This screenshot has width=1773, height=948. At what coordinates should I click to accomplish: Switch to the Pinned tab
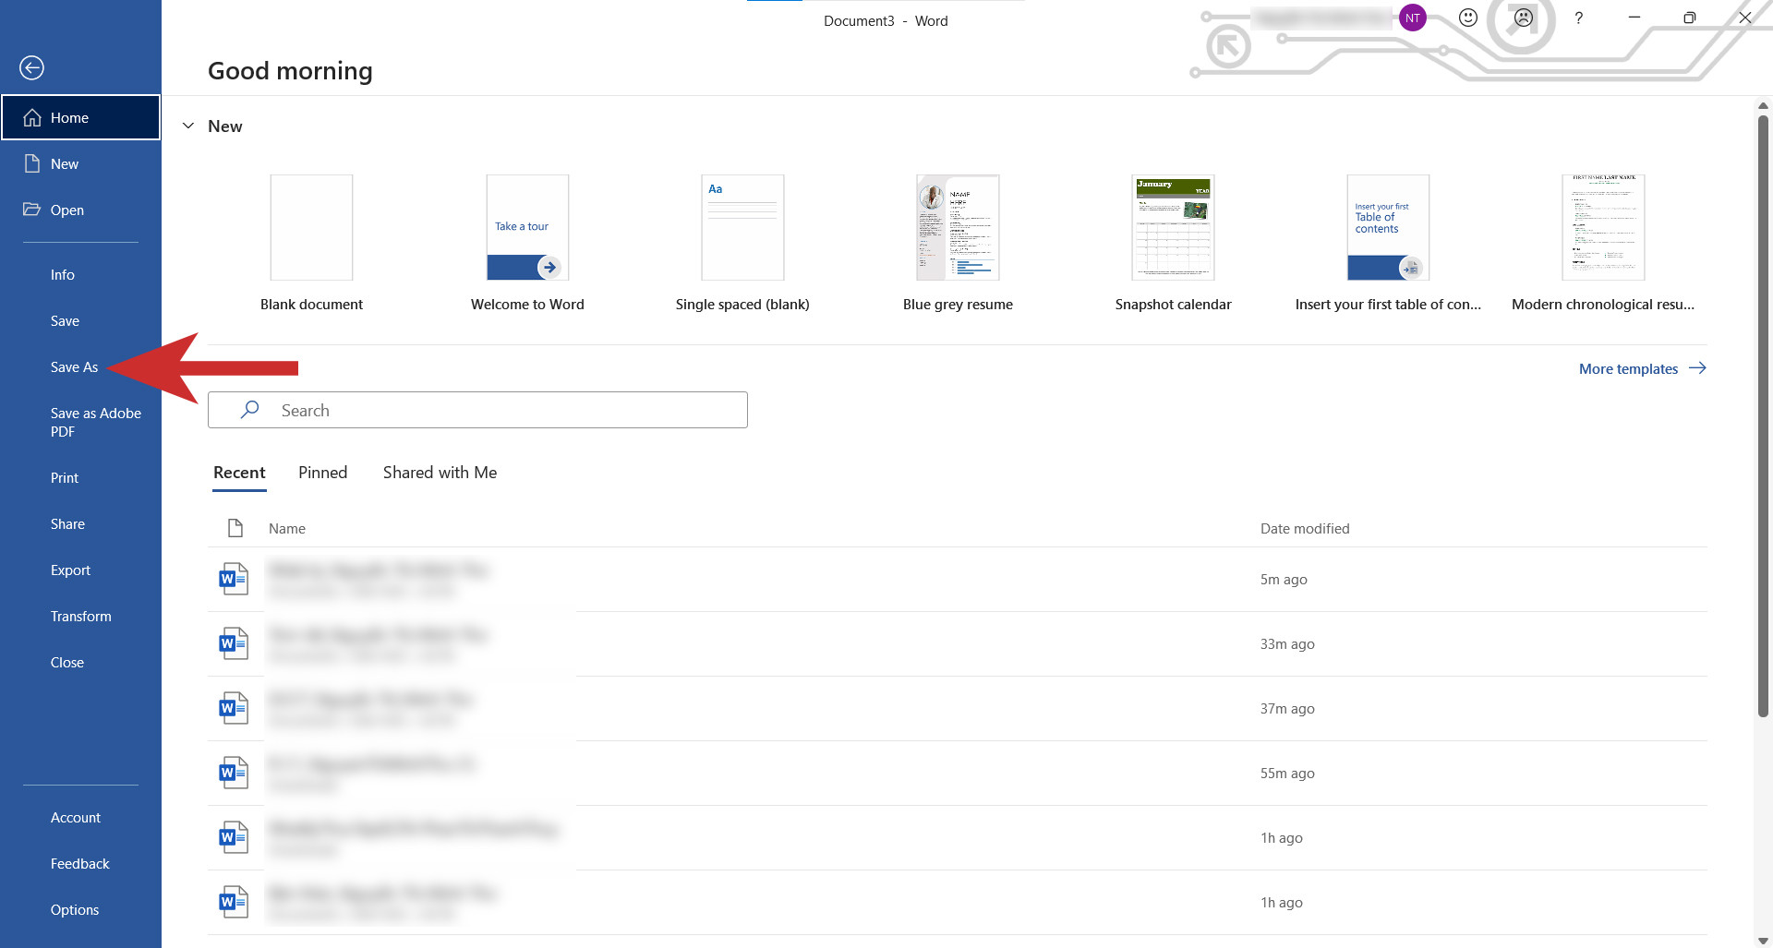[x=322, y=473]
